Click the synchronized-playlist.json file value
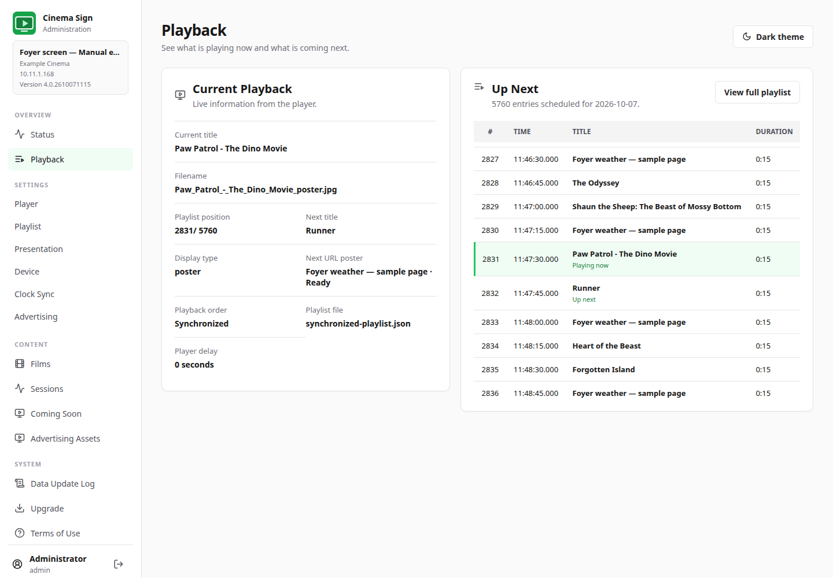Viewport: 833px width, 578px height. pyautogui.click(x=358, y=323)
